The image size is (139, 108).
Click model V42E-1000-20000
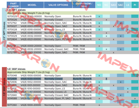tap(31, 105)
